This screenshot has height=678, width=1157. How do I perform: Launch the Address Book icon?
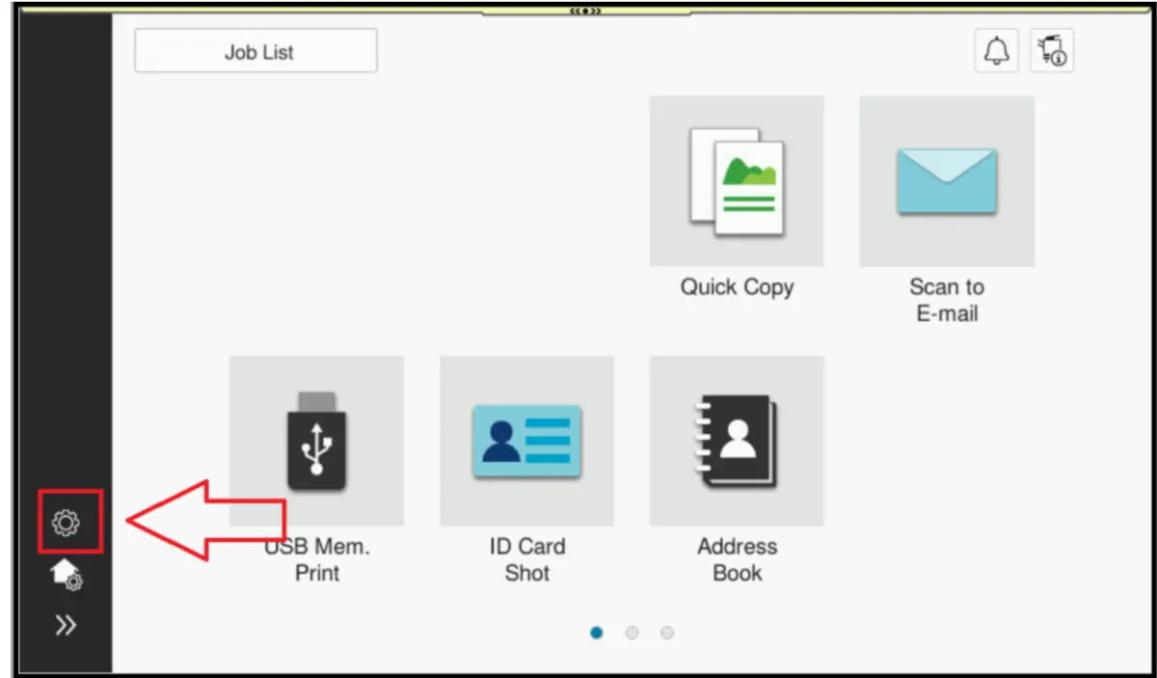[737, 440]
